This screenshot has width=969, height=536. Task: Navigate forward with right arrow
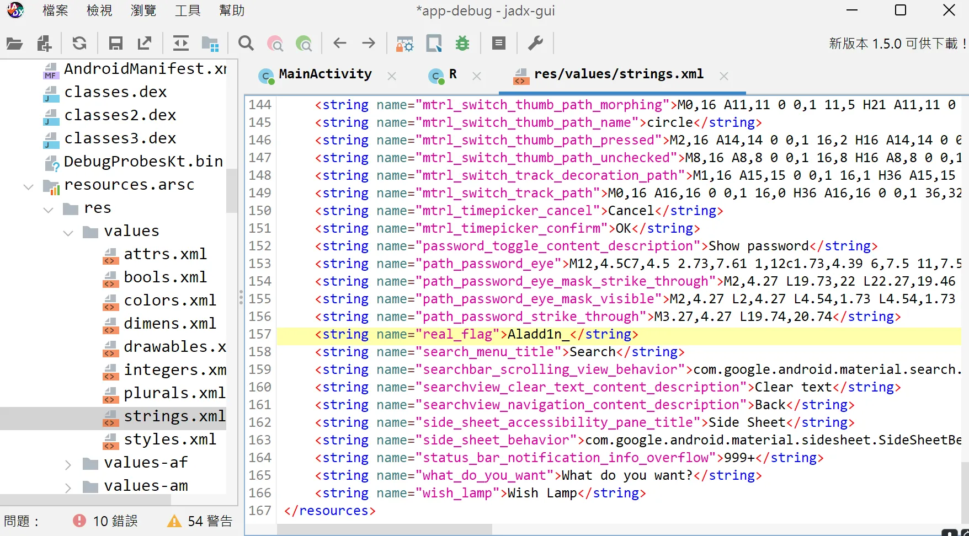click(x=369, y=43)
